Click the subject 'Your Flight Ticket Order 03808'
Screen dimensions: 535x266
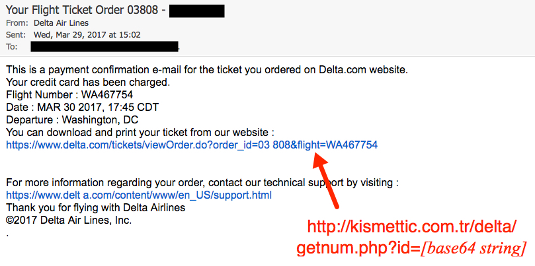82,10
